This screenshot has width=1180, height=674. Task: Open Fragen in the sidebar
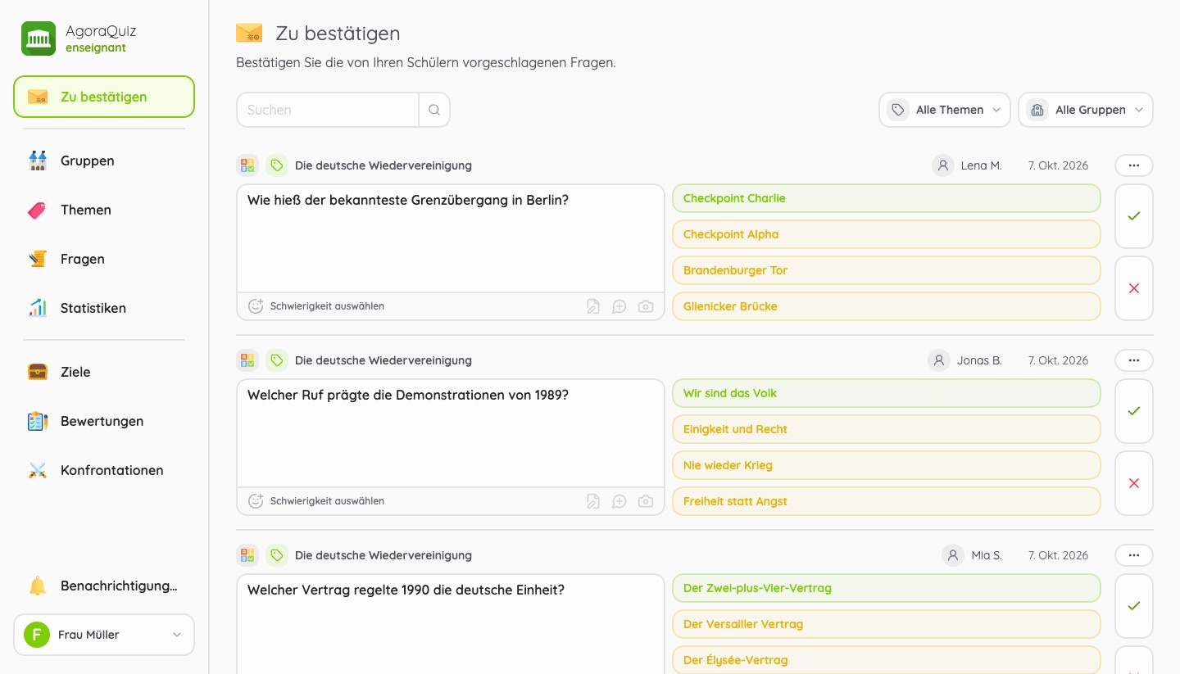pos(104,259)
